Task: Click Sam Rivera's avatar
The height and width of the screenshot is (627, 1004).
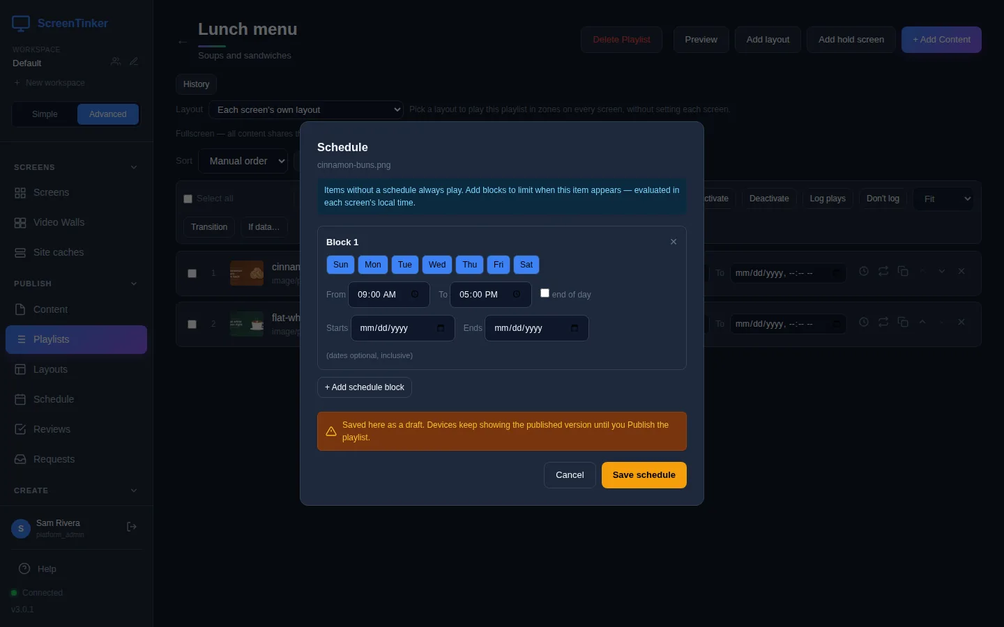Action: 21,529
